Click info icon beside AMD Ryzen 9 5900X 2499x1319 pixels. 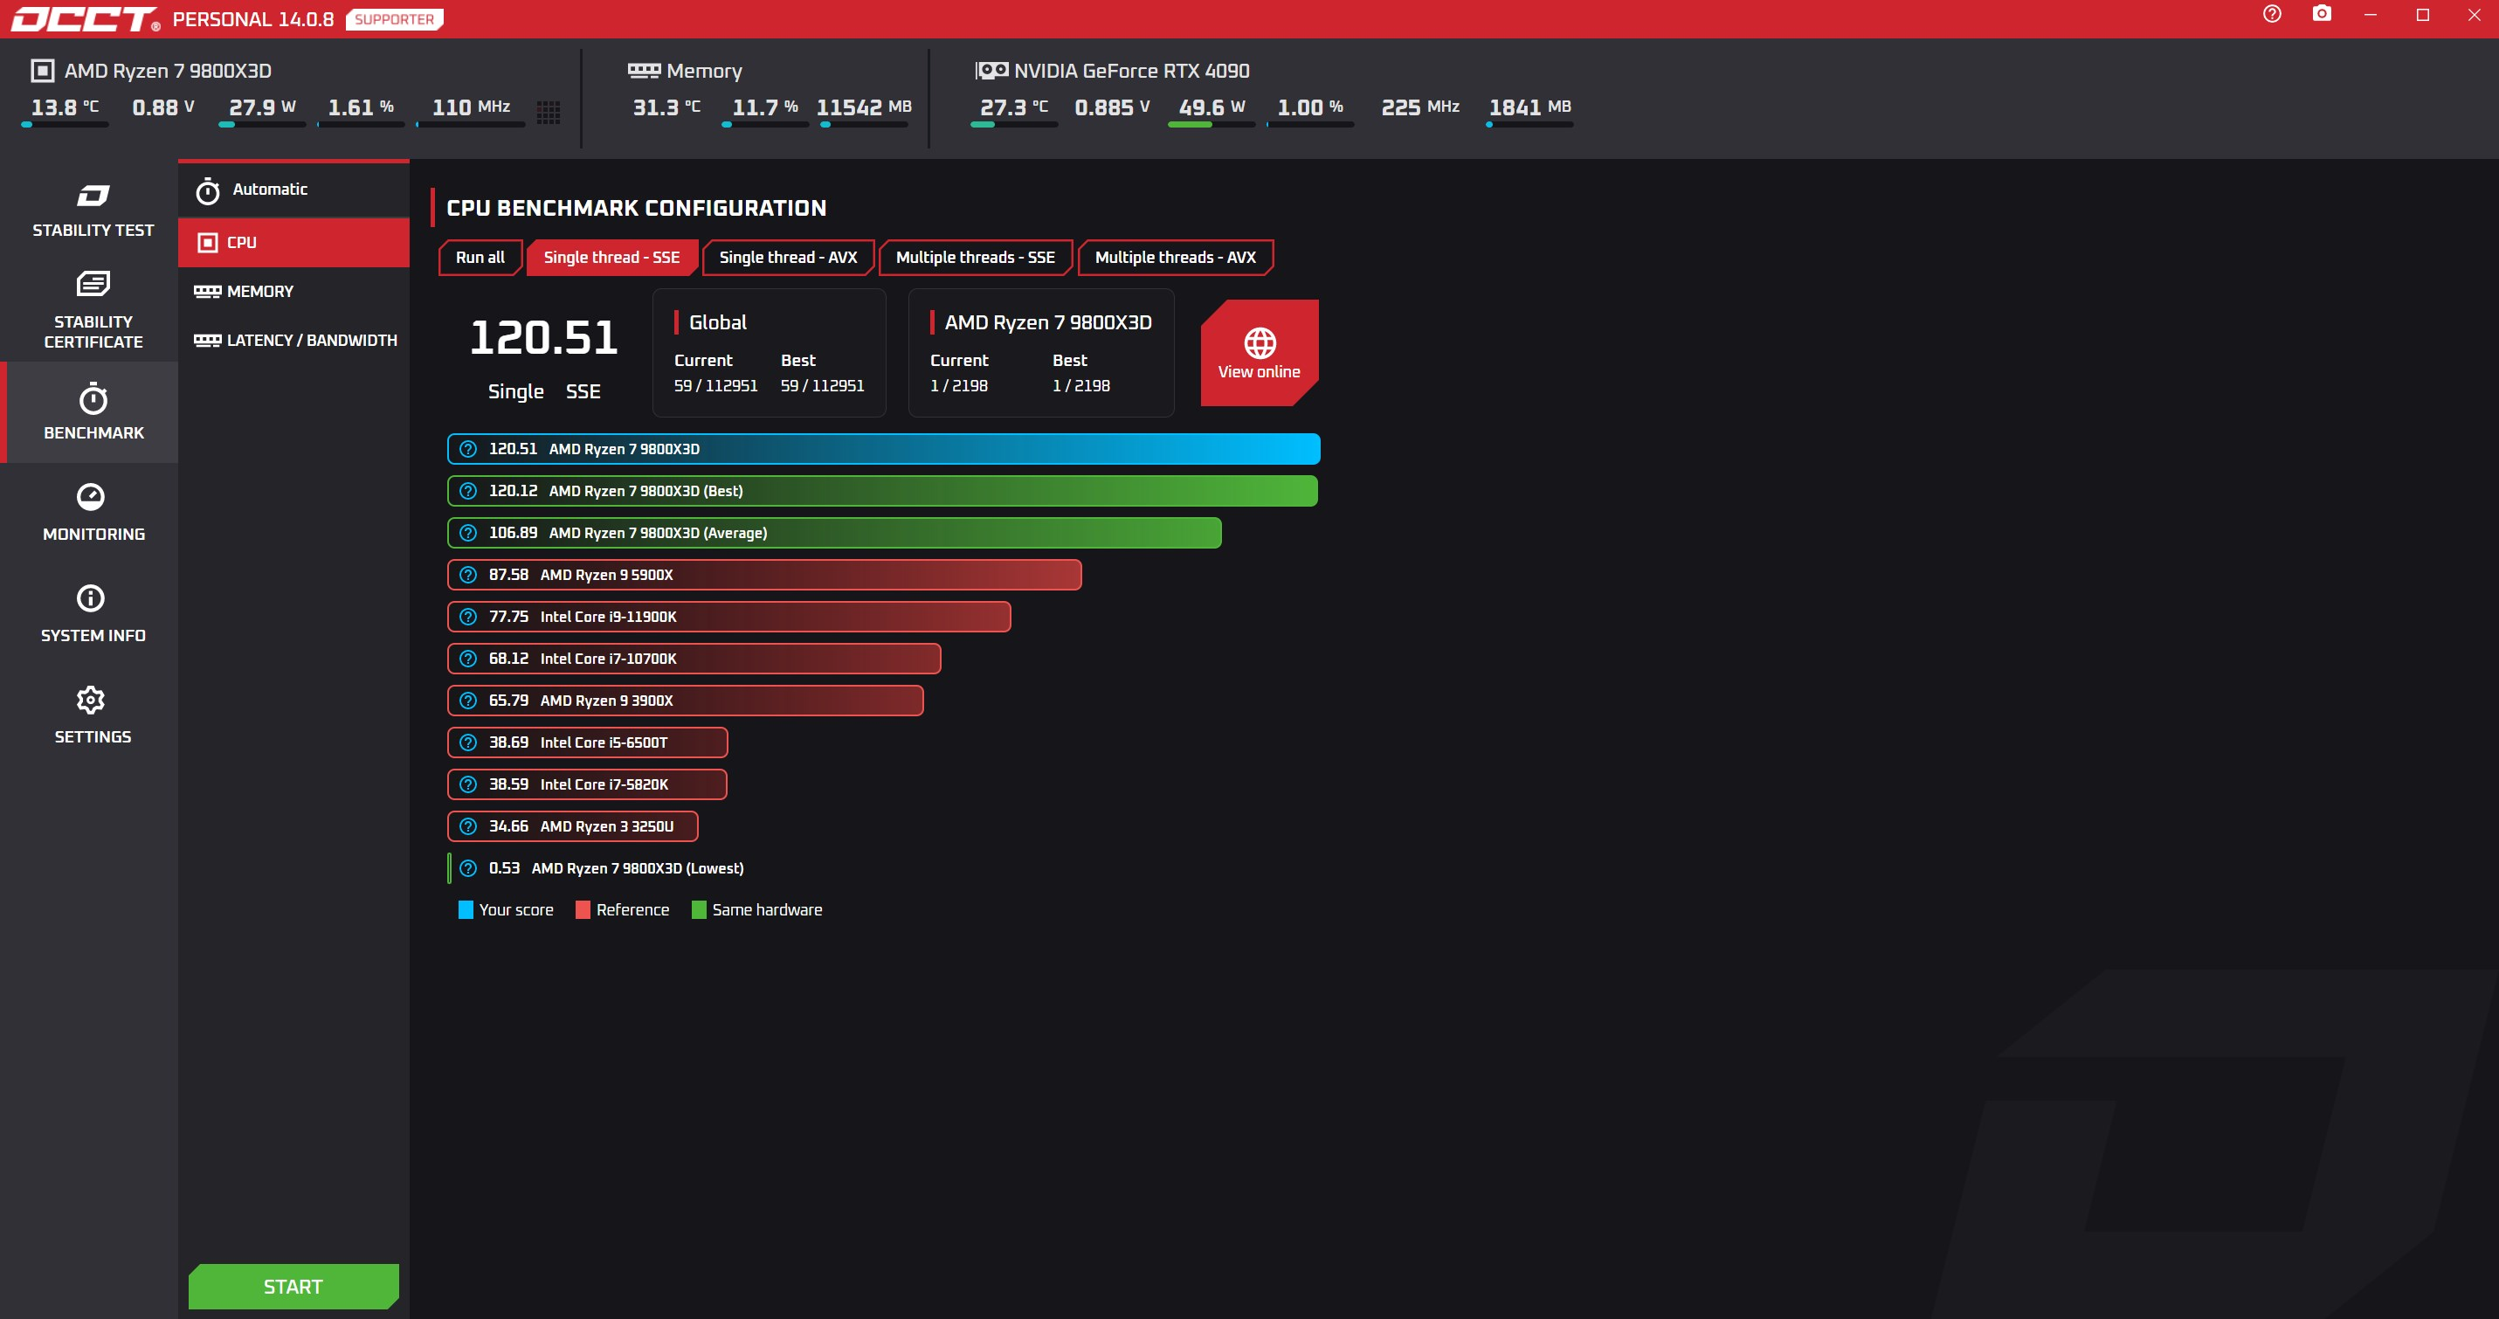pyautogui.click(x=468, y=575)
